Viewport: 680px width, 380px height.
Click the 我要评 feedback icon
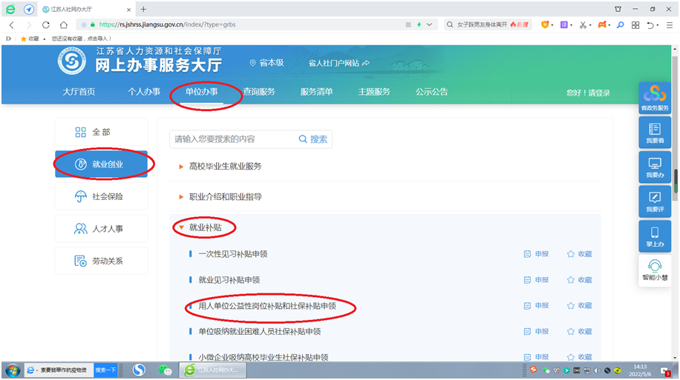tap(654, 201)
